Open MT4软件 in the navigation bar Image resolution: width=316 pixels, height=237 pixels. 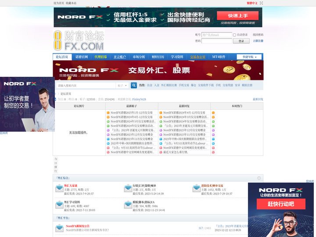tap(219, 57)
